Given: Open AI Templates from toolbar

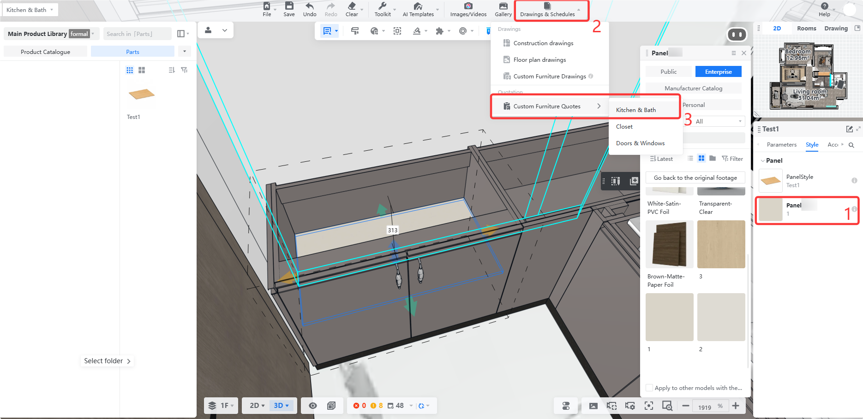Looking at the screenshot, I should tap(418, 6).
